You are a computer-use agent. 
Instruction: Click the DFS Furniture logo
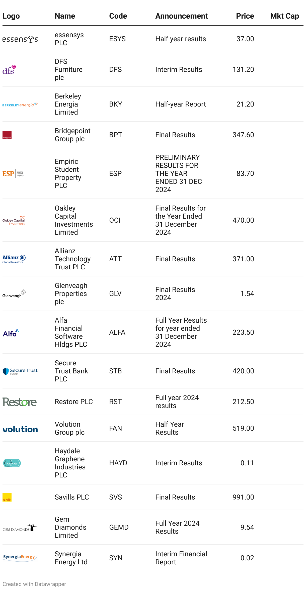pyautogui.click(x=9, y=70)
